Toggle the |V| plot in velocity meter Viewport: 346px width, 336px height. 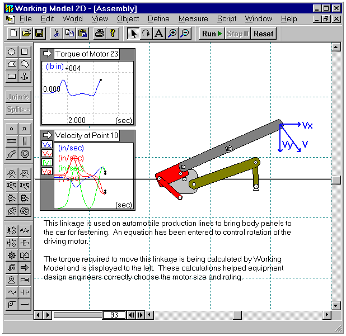[47, 162]
